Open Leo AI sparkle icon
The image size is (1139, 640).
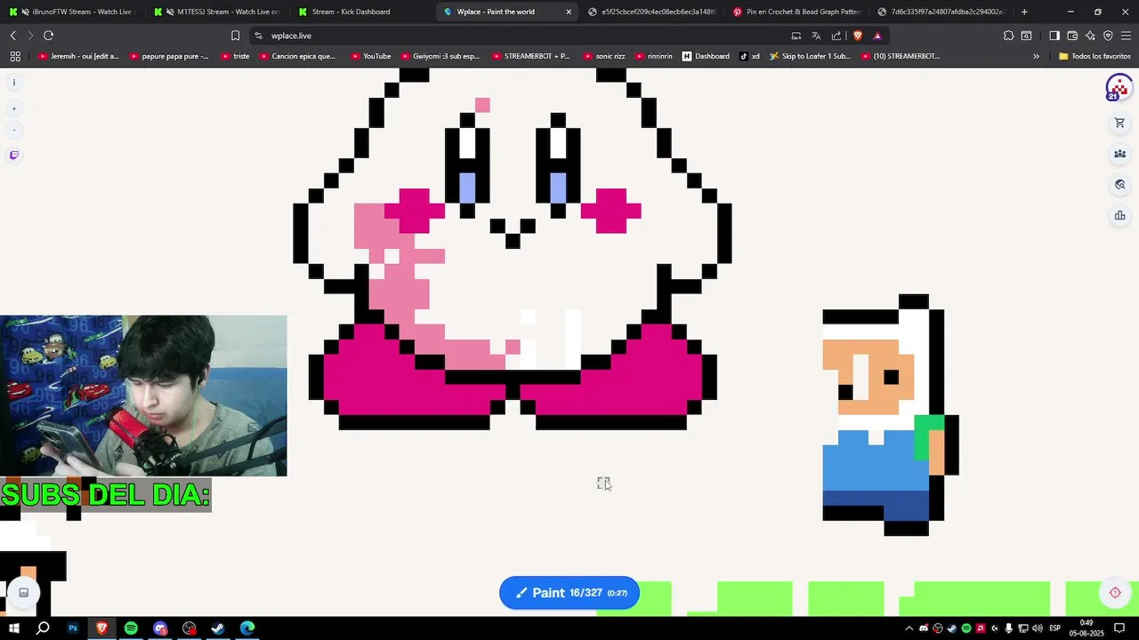coord(1090,36)
